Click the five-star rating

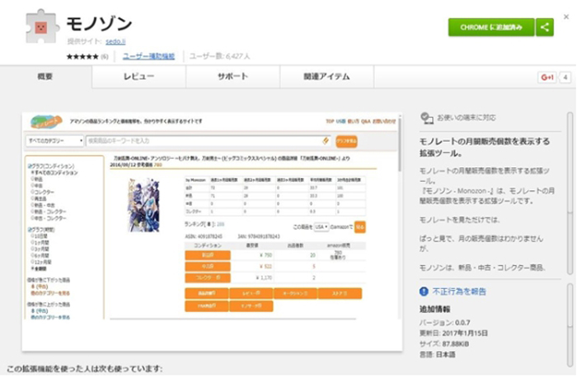[x=82, y=57]
